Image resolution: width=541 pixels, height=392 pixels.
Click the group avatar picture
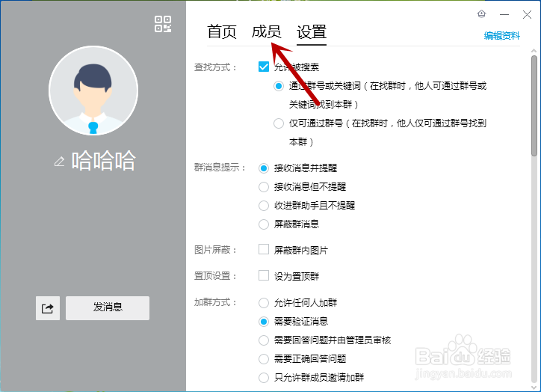93,91
